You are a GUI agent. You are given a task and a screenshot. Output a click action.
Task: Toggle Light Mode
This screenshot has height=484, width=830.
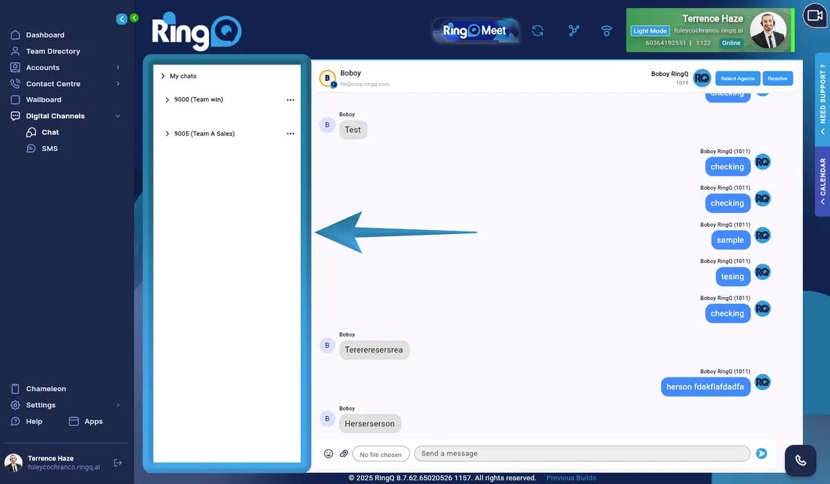point(650,31)
